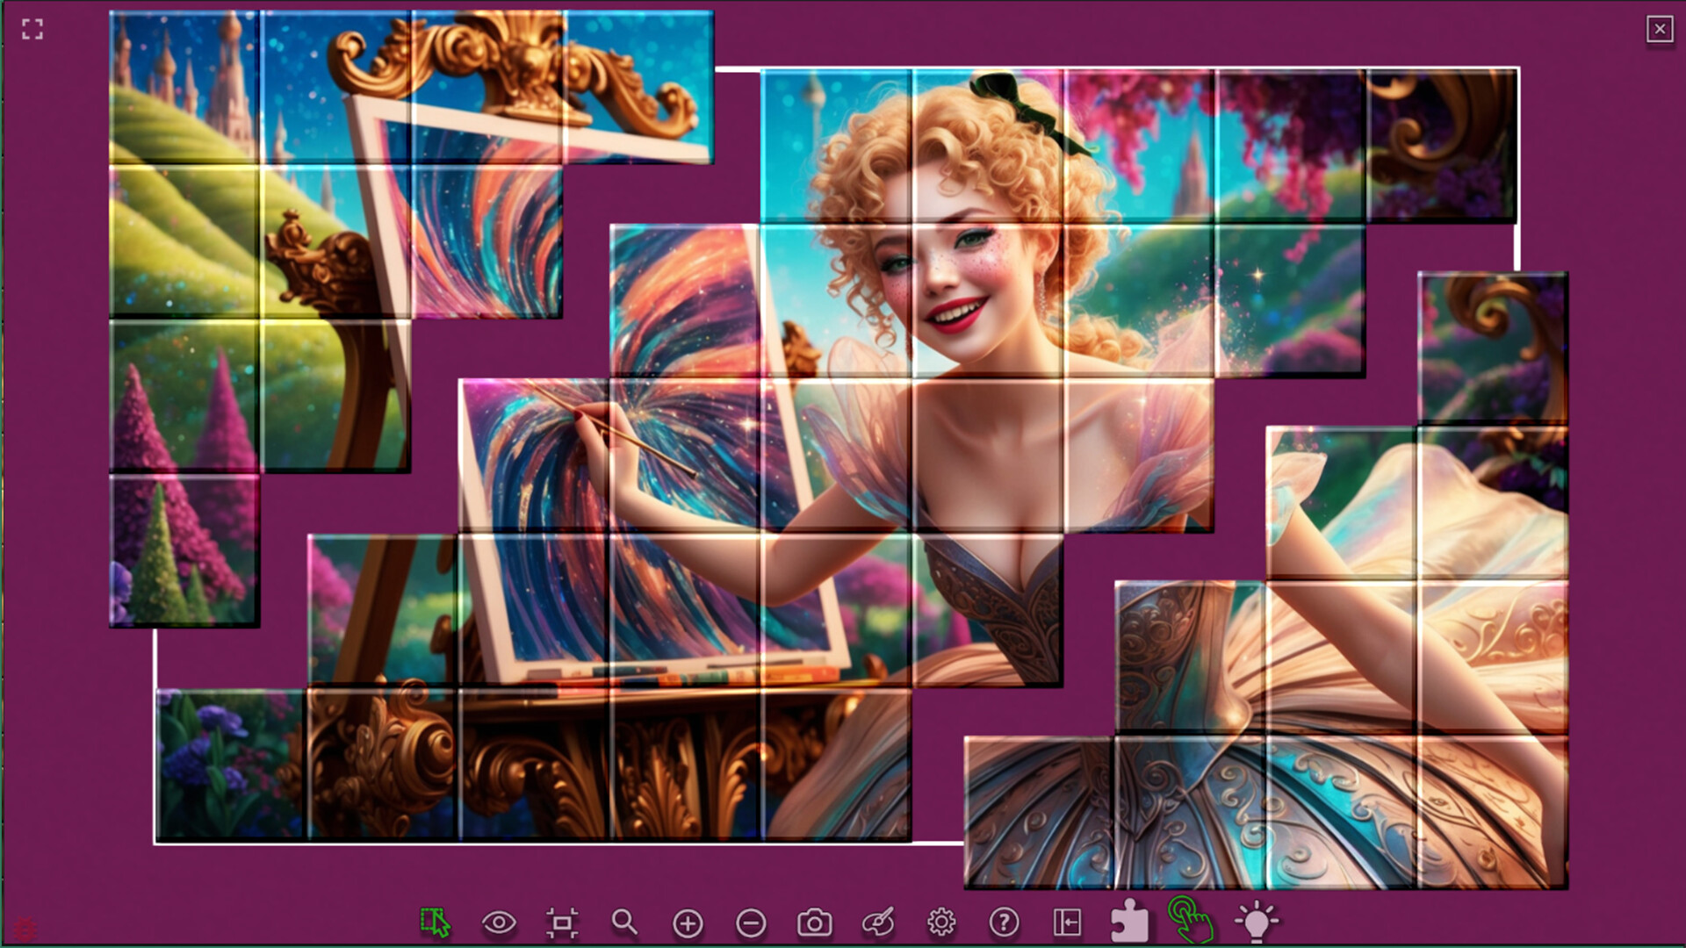Open the puzzle piece tray
Viewport: 1686px width, 948px height.
tap(1128, 923)
